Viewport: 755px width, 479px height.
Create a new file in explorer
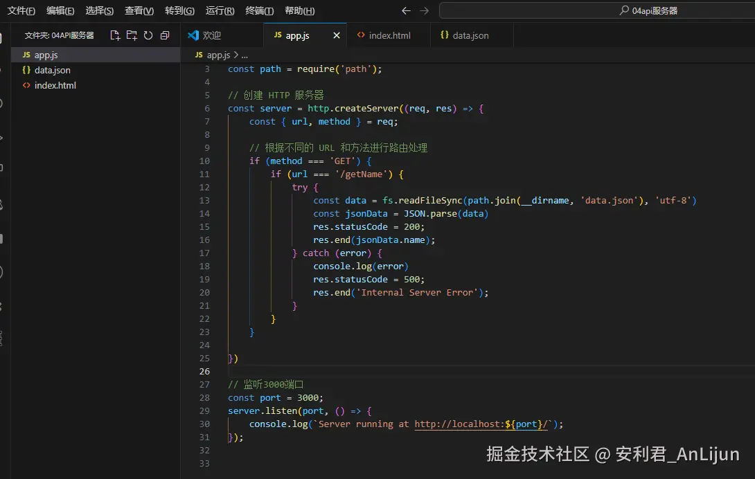(x=114, y=35)
